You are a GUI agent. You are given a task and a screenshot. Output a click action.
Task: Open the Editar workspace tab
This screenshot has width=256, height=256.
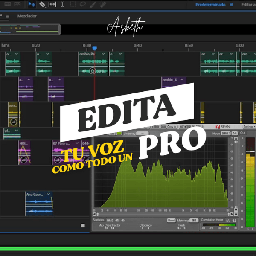248,5
